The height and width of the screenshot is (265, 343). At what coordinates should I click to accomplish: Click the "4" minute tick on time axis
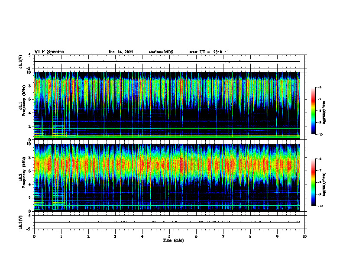coord(142,236)
